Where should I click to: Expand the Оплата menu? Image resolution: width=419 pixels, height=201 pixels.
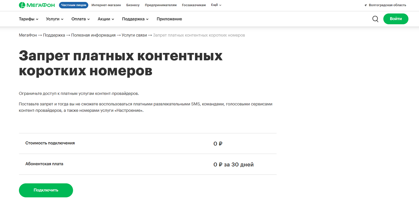click(x=80, y=19)
